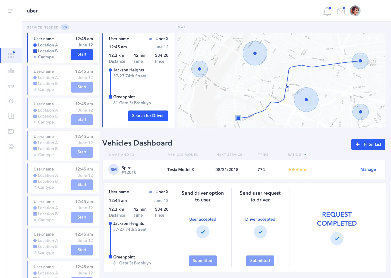Click the route start point circle near Broadway
391x278 pixels.
coord(360,61)
